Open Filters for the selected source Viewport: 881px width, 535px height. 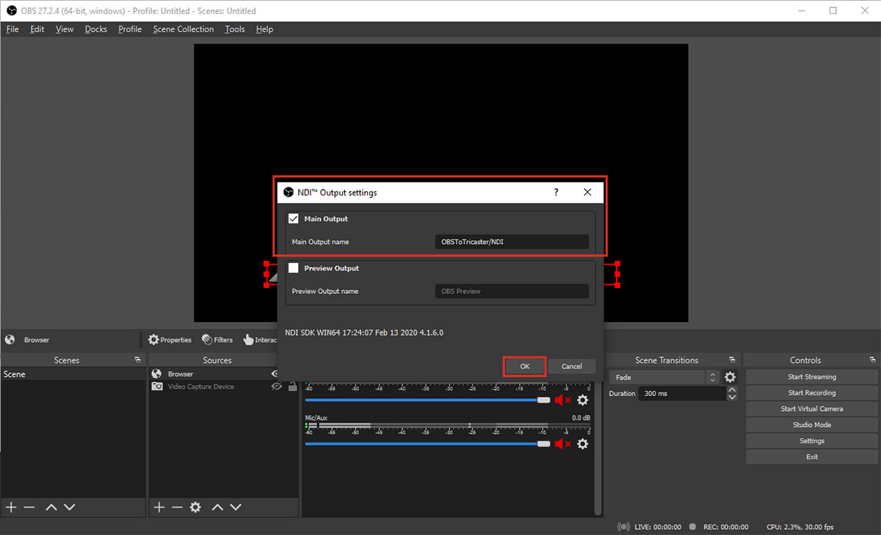coord(217,340)
